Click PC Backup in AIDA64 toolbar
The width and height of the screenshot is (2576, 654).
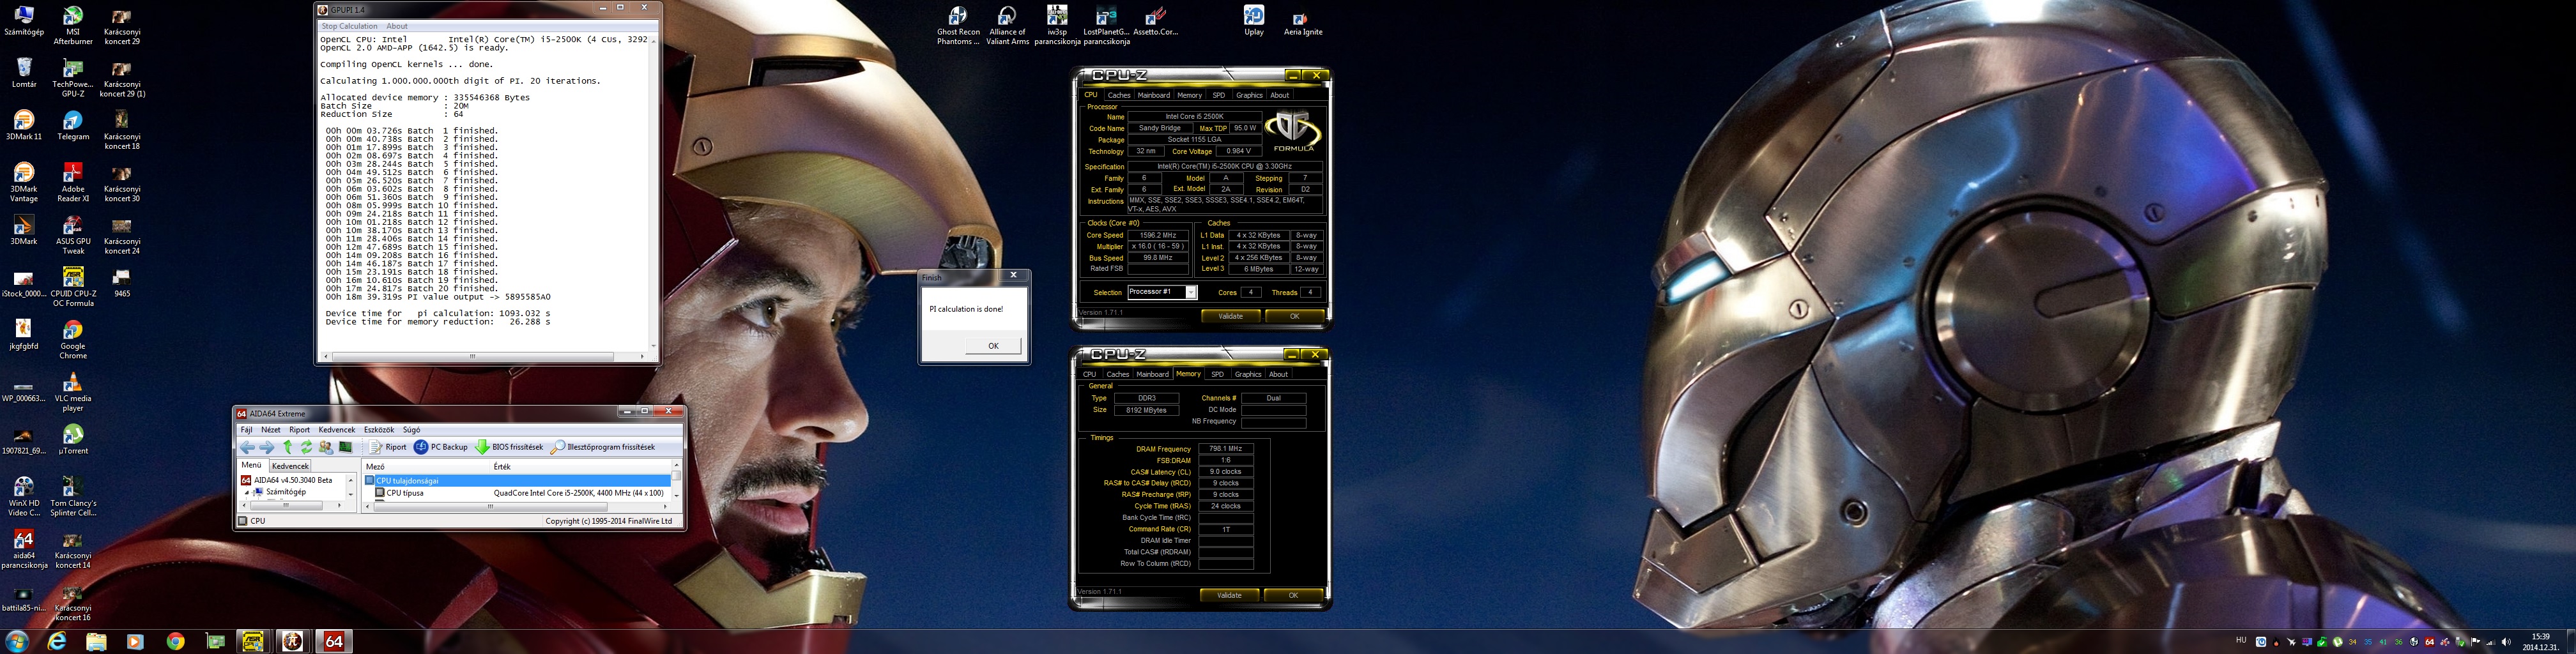click(x=441, y=447)
